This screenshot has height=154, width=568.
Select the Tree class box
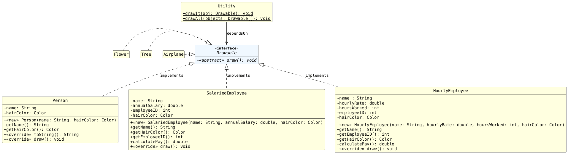(x=146, y=54)
